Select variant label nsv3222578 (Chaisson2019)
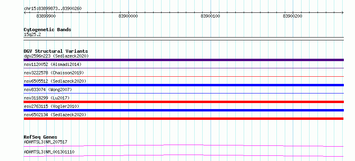The width and height of the screenshot is (355, 161). click(x=54, y=73)
